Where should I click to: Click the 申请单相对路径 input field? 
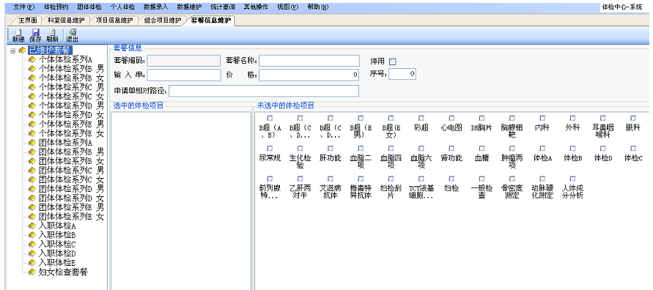coord(264,91)
